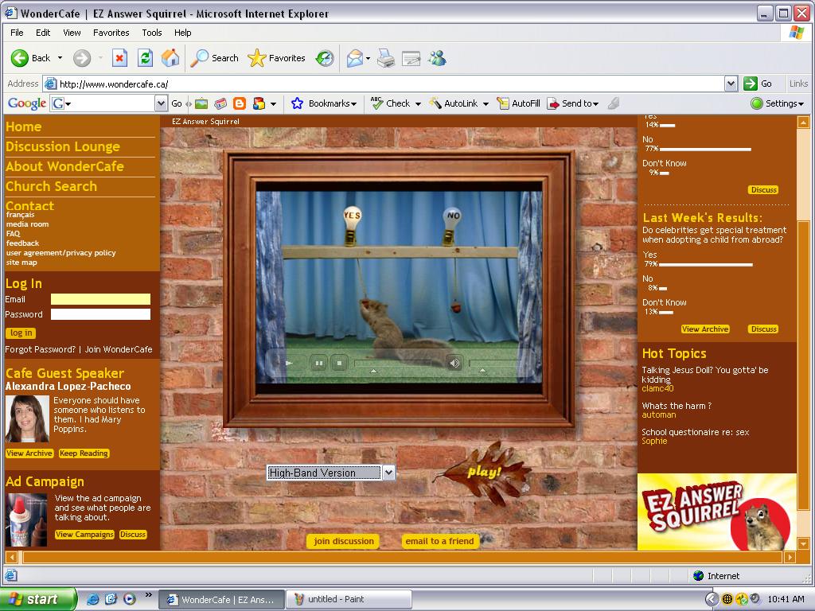815x611 pixels.
Task: Open Google toolbar Settings dropdown
Action: 778,103
